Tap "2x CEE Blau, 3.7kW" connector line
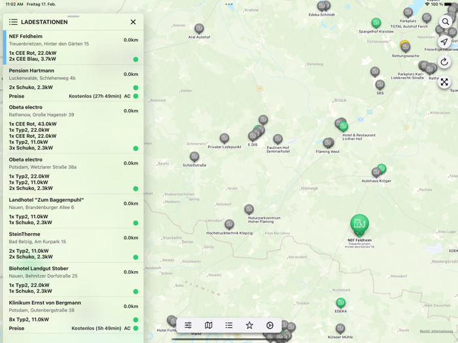Viewport: 458px width, 343px height. [x=33, y=59]
